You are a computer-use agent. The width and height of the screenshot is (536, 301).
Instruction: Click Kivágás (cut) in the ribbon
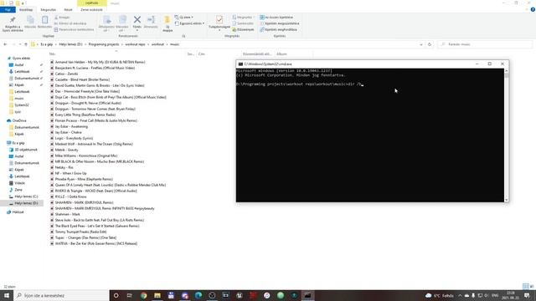[x=62, y=17]
